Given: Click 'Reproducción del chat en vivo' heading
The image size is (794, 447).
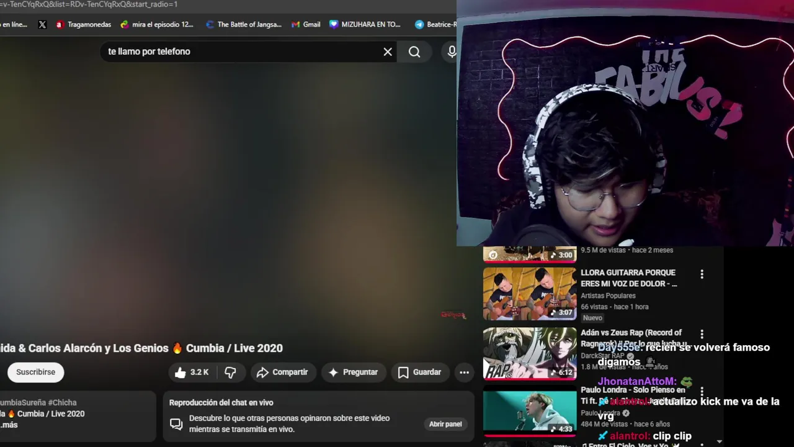Looking at the screenshot, I should 221,403.
